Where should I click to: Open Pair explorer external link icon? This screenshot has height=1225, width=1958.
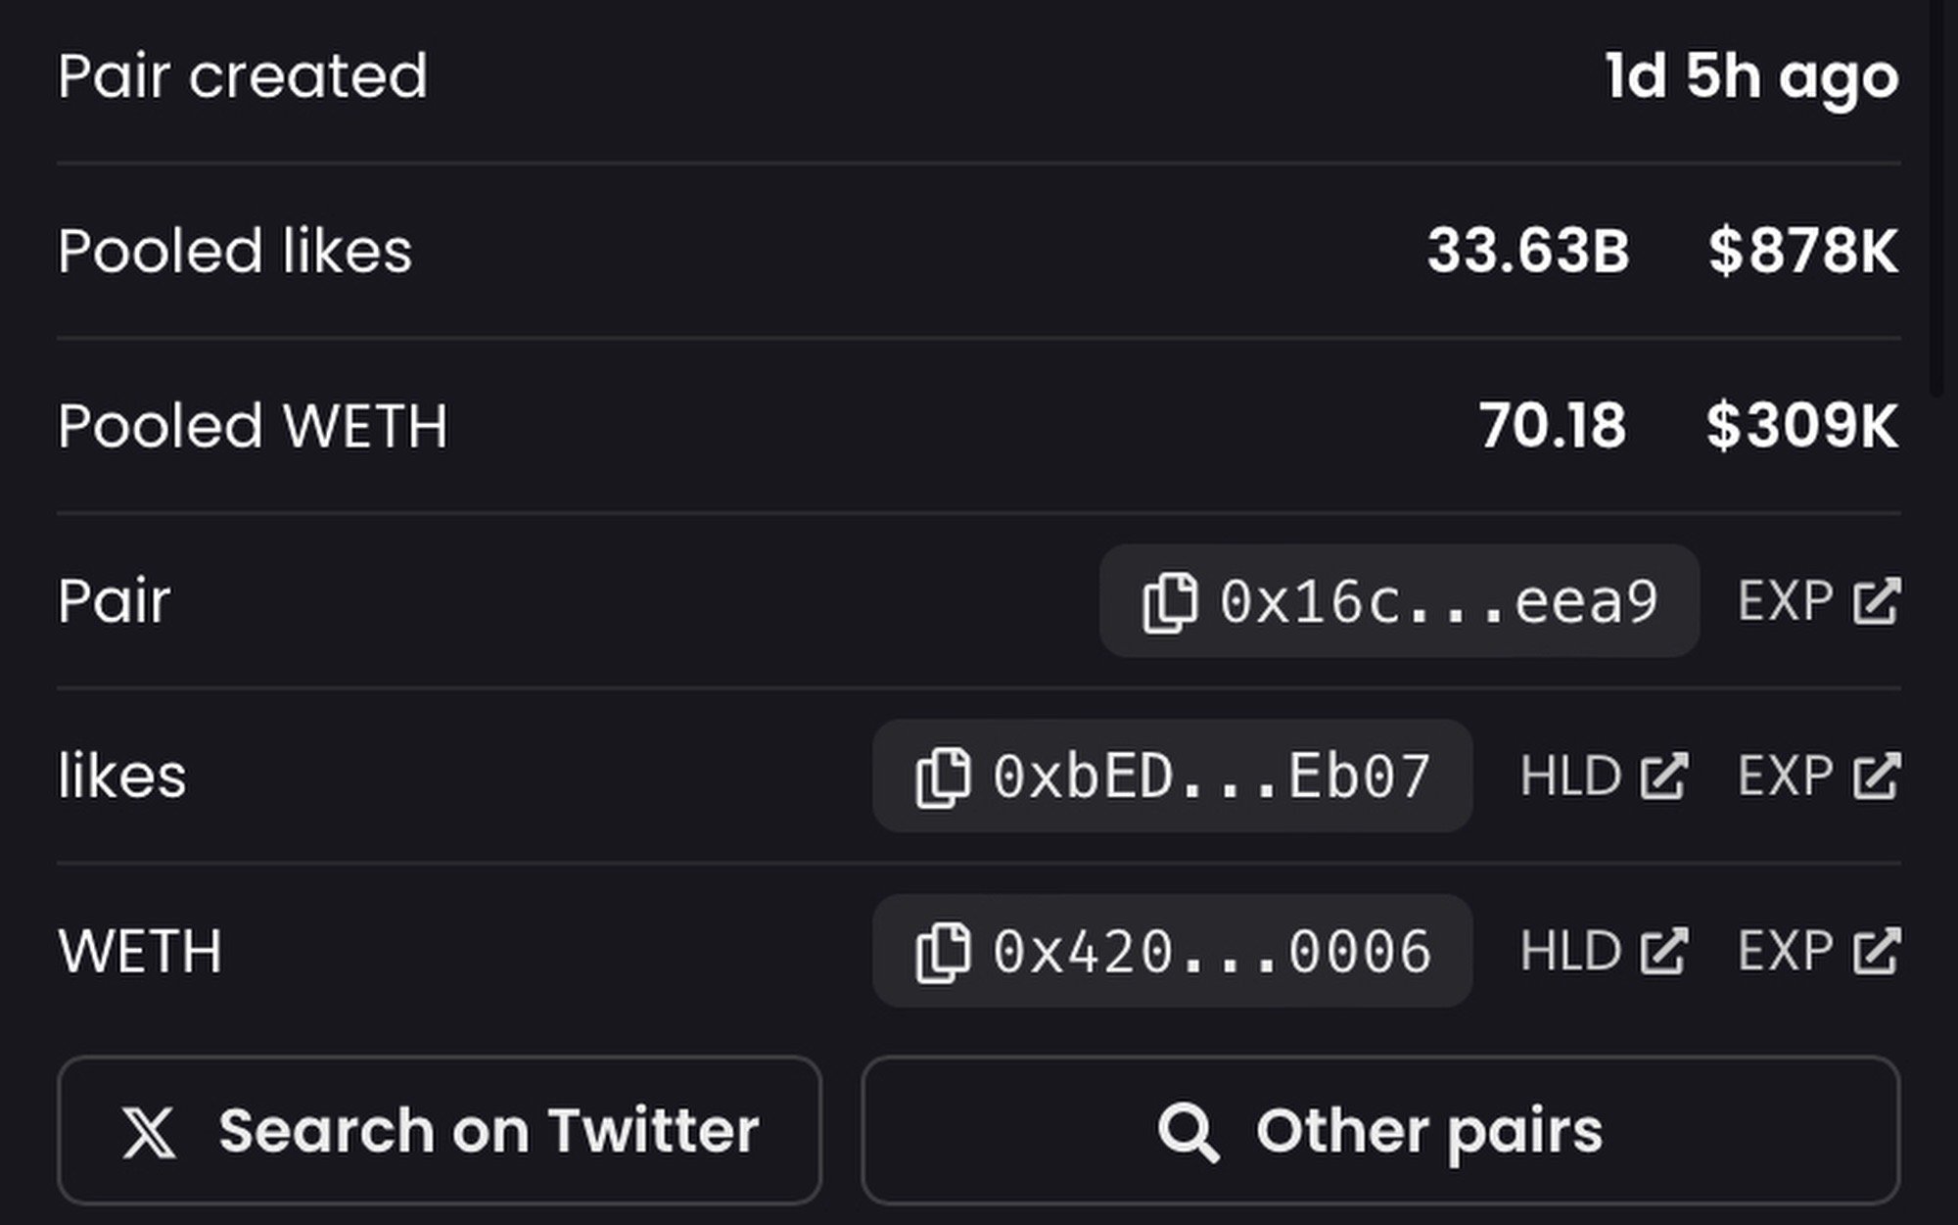tap(1877, 600)
